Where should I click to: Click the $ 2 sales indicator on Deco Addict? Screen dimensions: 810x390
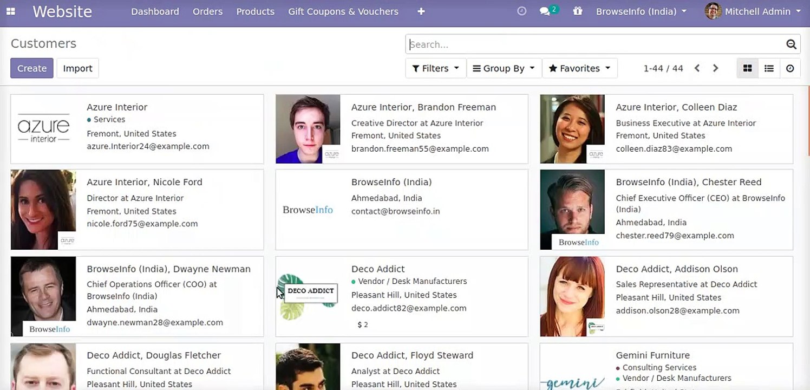(x=363, y=324)
